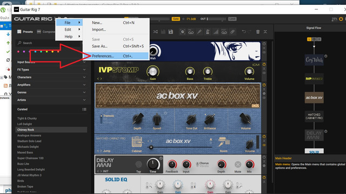Screen dimensions: 346x194
Task: Toggle the Delay Man Mute button
Action: click(238, 164)
